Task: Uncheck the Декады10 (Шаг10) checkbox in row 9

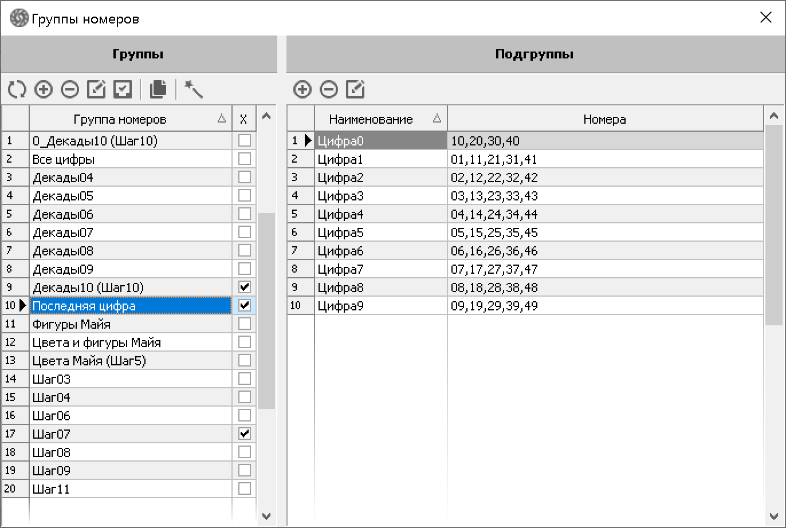Action: coord(245,287)
